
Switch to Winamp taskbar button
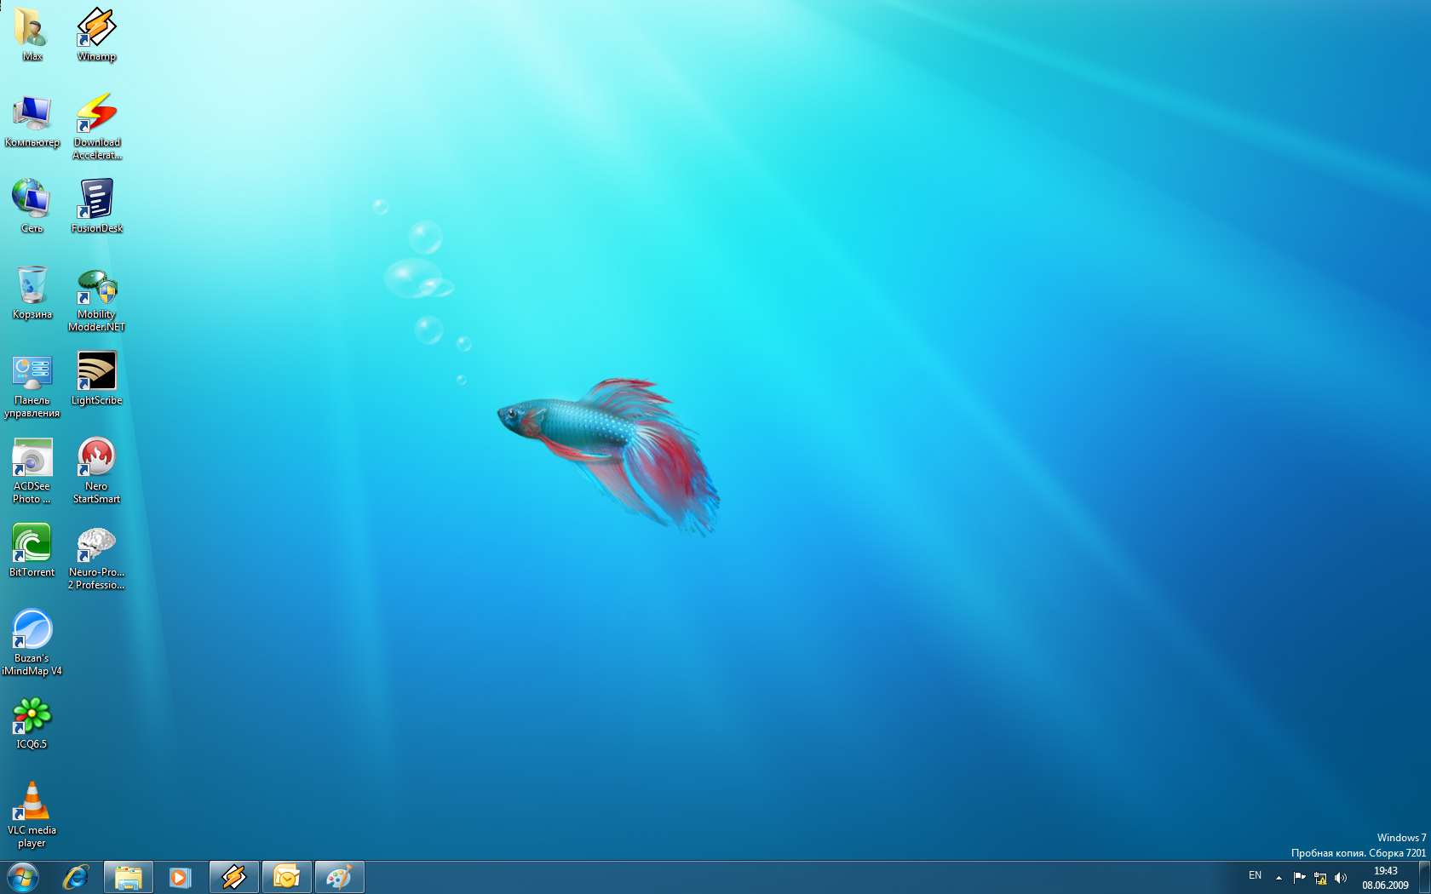[234, 877]
